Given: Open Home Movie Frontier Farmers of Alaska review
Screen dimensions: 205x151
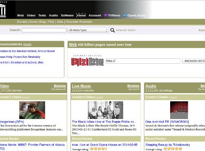Looking at the screenshot, I should click(32, 146).
